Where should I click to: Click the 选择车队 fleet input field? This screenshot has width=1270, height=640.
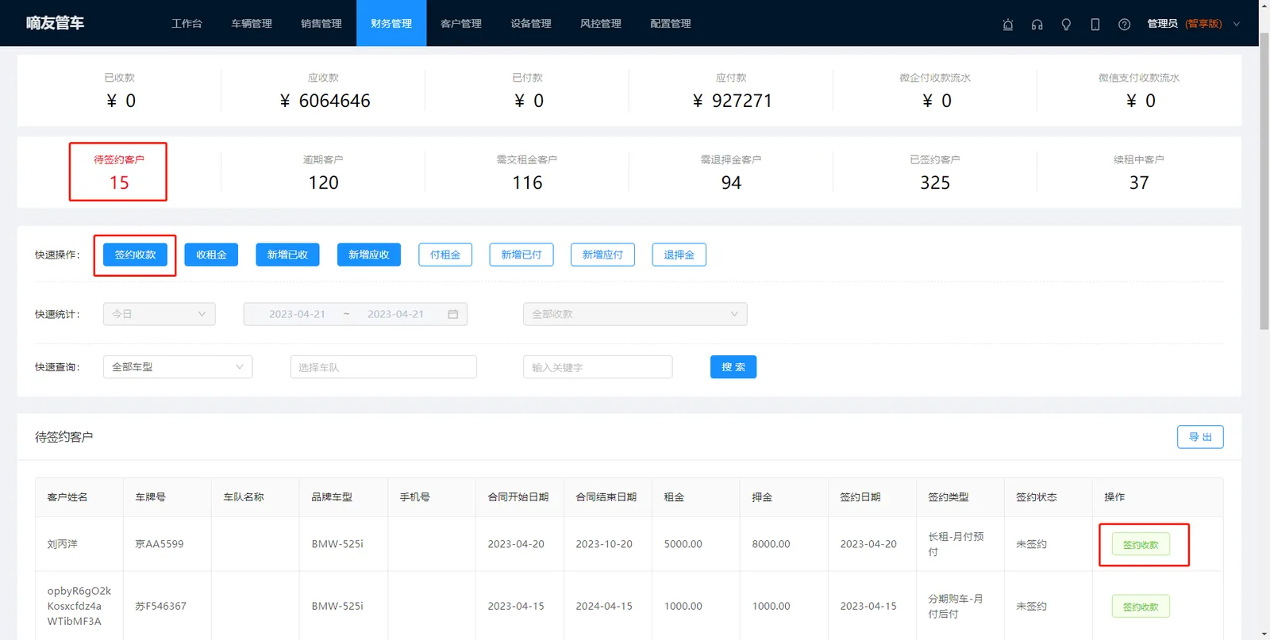pyautogui.click(x=383, y=367)
